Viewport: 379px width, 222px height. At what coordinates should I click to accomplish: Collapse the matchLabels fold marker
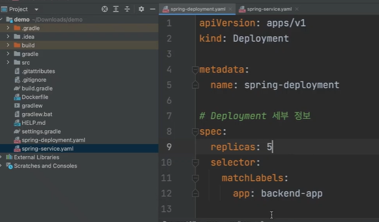click(x=195, y=178)
